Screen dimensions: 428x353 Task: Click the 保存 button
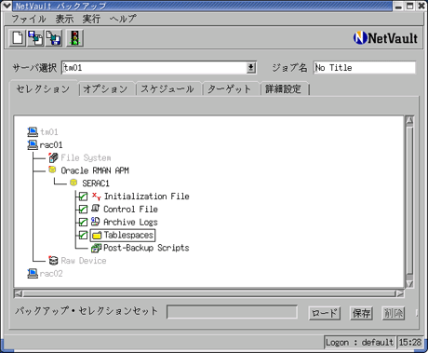(361, 313)
